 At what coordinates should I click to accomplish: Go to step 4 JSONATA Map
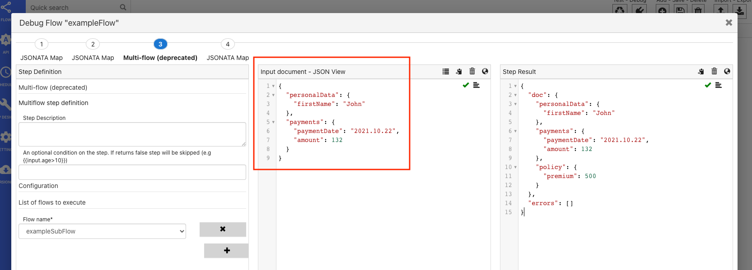[228, 44]
